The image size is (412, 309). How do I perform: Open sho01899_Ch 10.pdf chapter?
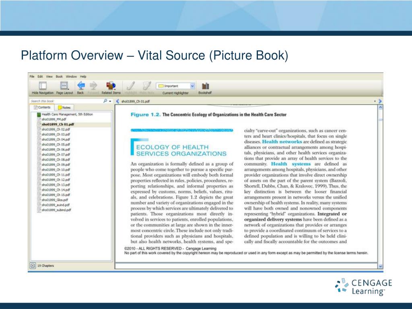click(54, 170)
